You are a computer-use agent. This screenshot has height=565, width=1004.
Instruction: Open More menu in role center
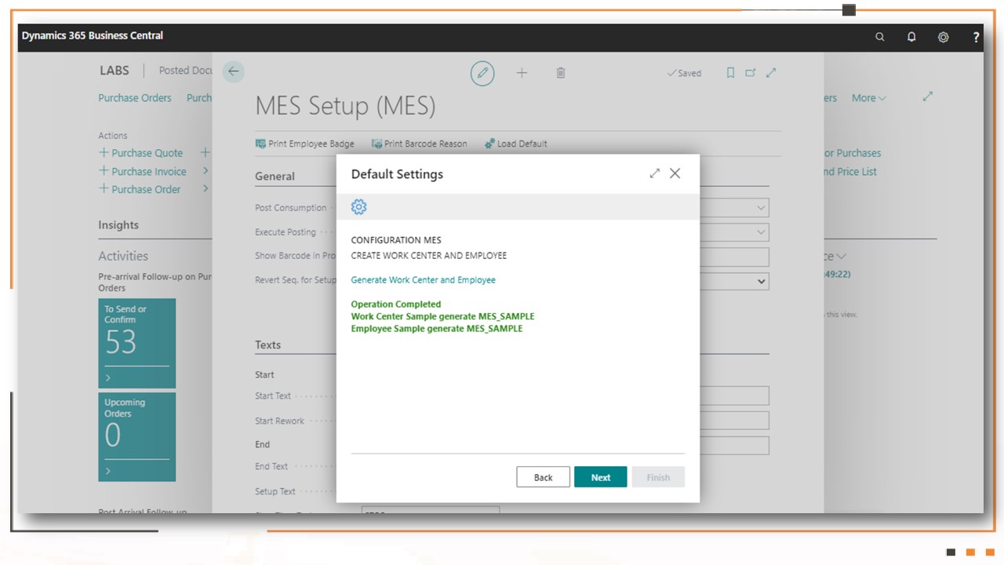[869, 98]
